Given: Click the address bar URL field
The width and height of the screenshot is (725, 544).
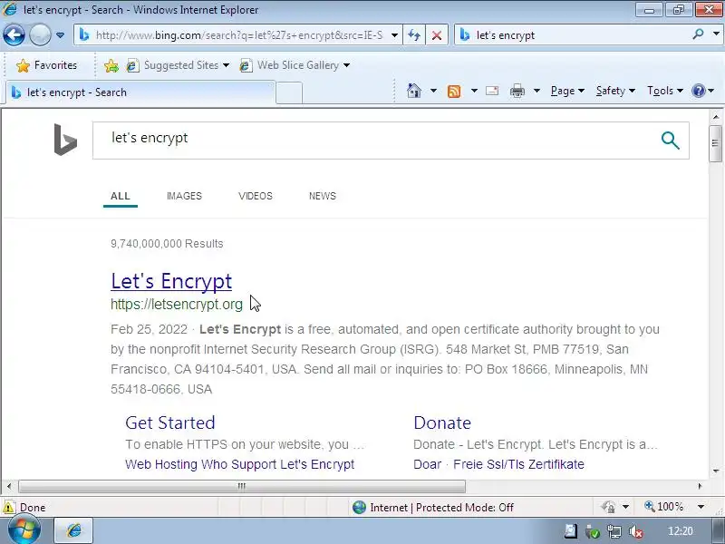Looking at the screenshot, I should (238, 35).
